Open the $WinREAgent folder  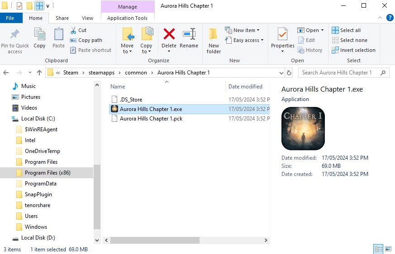41,129
